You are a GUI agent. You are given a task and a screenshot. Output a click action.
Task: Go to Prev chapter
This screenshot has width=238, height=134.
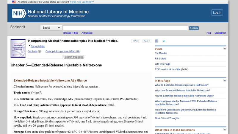136,41
